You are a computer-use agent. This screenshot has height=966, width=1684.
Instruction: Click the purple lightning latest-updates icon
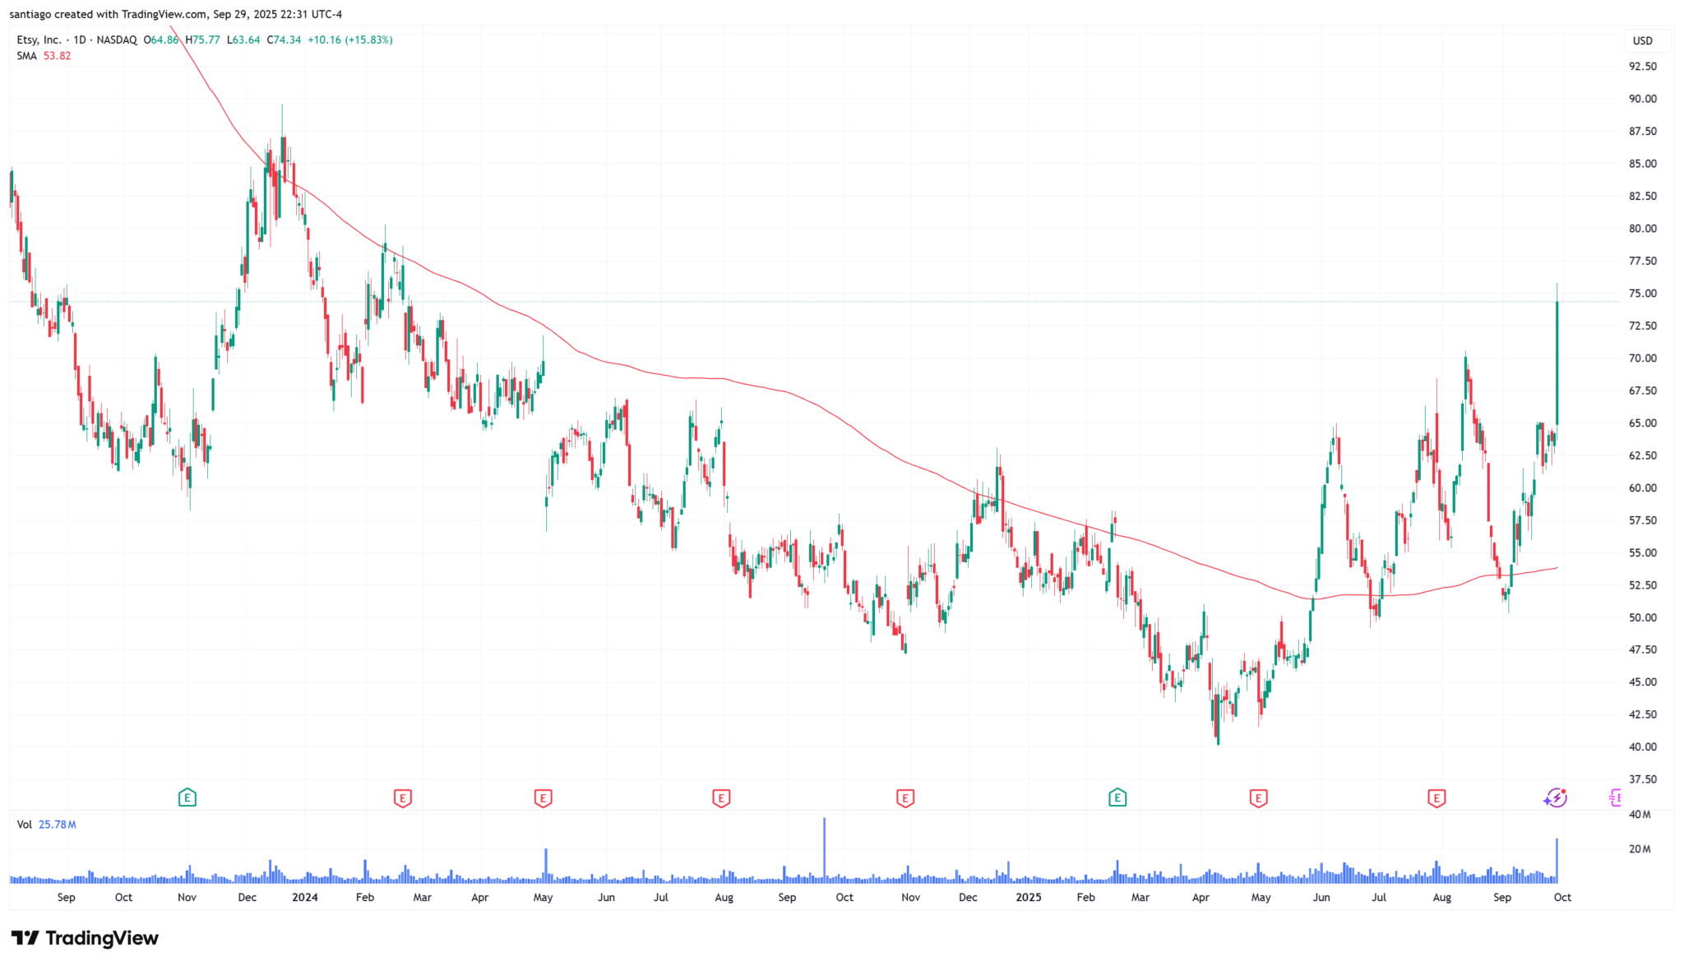tap(1555, 797)
